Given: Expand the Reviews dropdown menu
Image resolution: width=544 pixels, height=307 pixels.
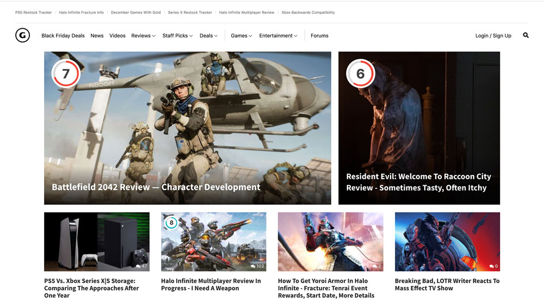Looking at the screenshot, I should tap(143, 36).
